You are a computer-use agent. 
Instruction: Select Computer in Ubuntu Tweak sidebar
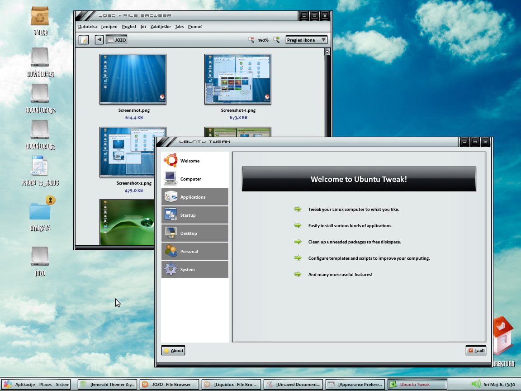(x=195, y=179)
